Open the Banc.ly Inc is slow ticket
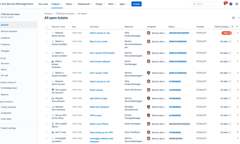The height and width of the screenshot is (144, 240). click(99, 41)
